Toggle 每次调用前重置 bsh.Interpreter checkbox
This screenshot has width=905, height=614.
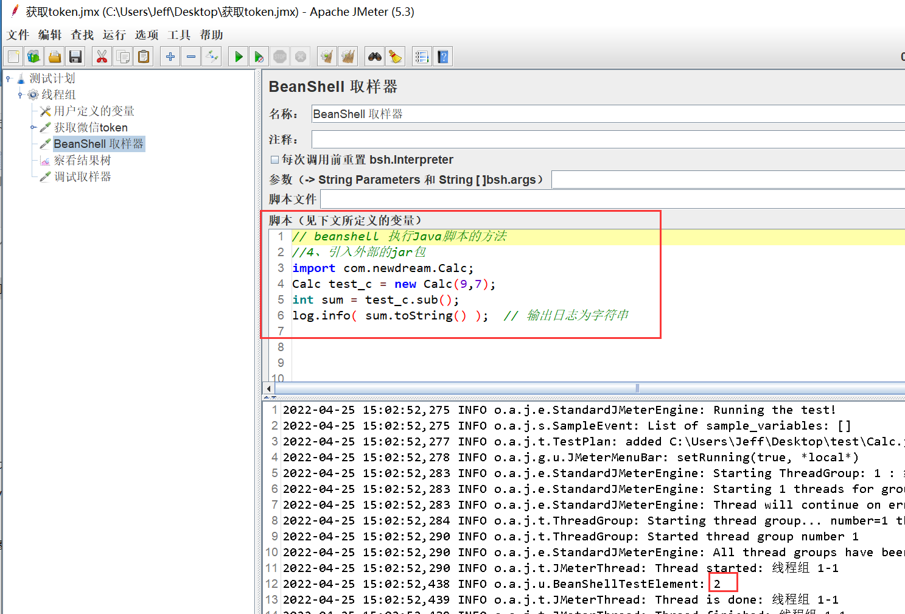[x=274, y=159]
